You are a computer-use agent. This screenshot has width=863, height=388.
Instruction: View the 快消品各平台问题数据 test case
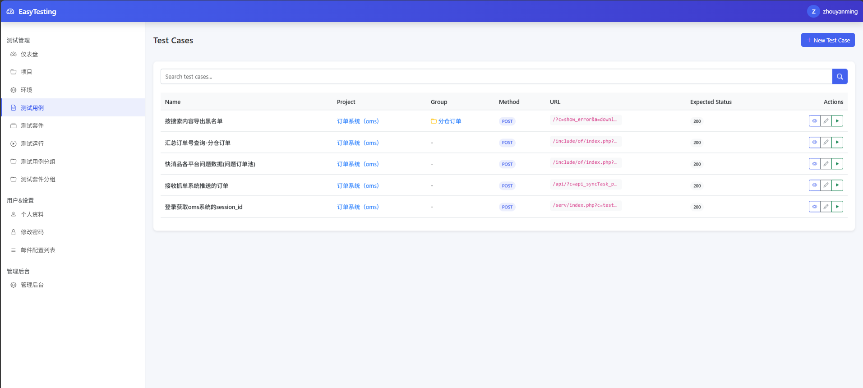pos(814,164)
